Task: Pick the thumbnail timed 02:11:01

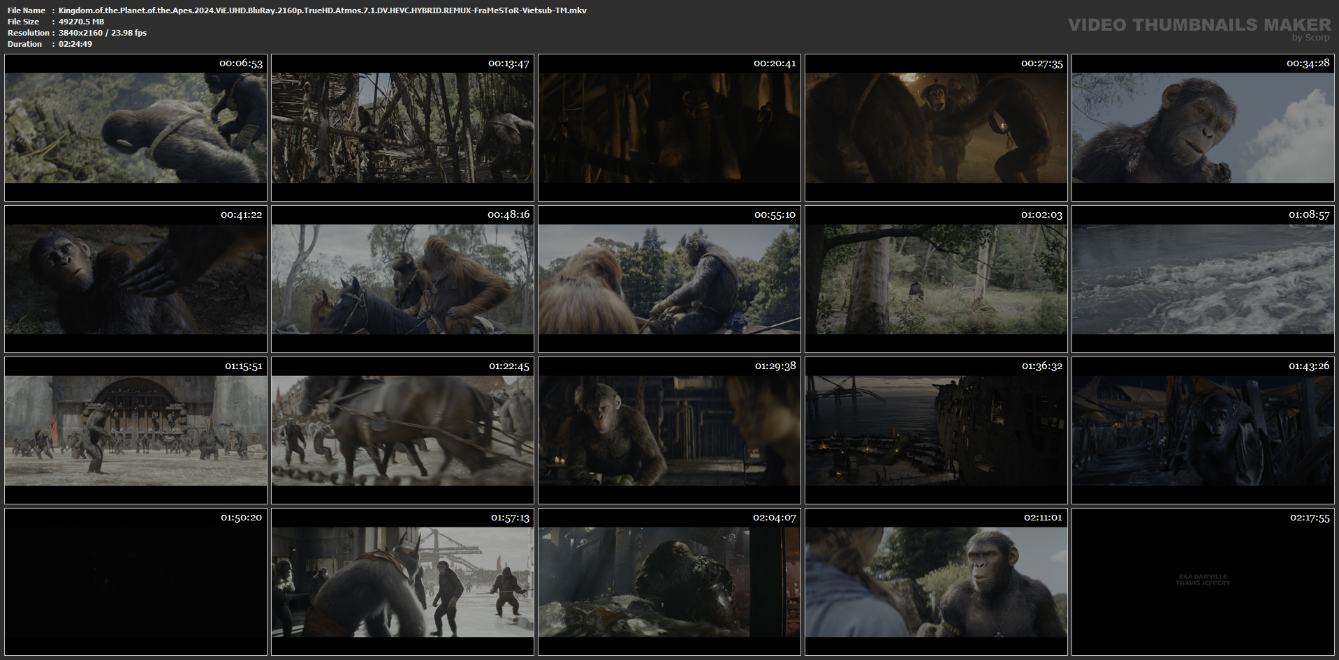Action: pos(936,582)
